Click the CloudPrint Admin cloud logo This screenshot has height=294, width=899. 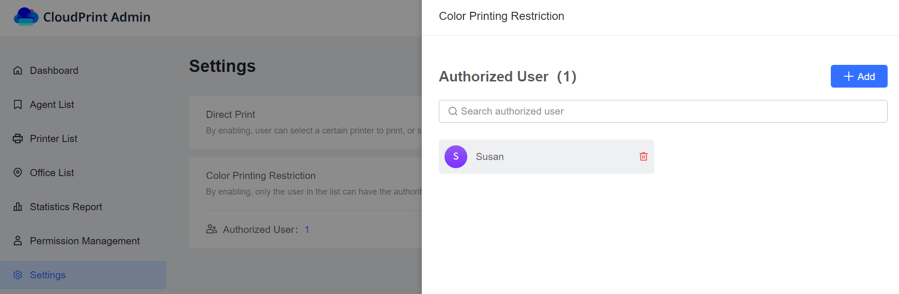coord(26,17)
